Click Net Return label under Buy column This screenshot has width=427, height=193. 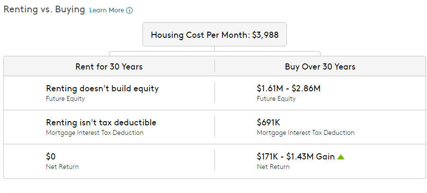pos(273,167)
